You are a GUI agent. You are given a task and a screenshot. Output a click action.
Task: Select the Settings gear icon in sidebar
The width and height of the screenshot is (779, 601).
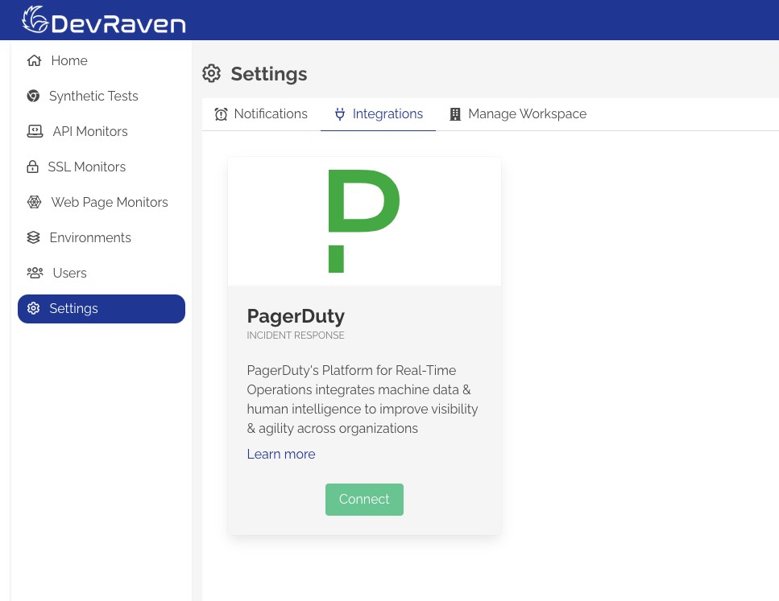tap(33, 308)
